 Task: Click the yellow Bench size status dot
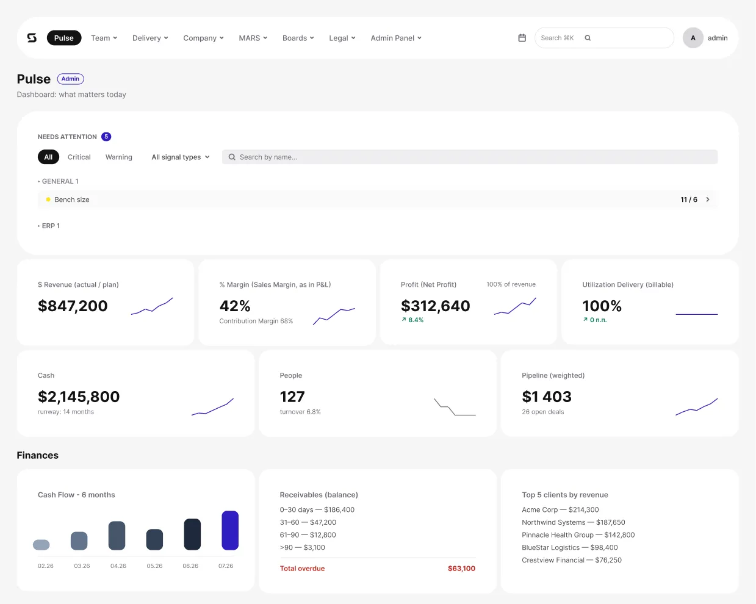pyautogui.click(x=48, y=200)
